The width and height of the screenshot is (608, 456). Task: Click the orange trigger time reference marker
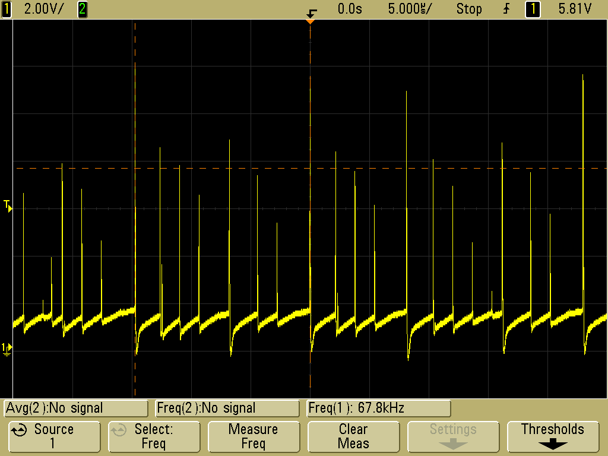(x=310, y=22)
